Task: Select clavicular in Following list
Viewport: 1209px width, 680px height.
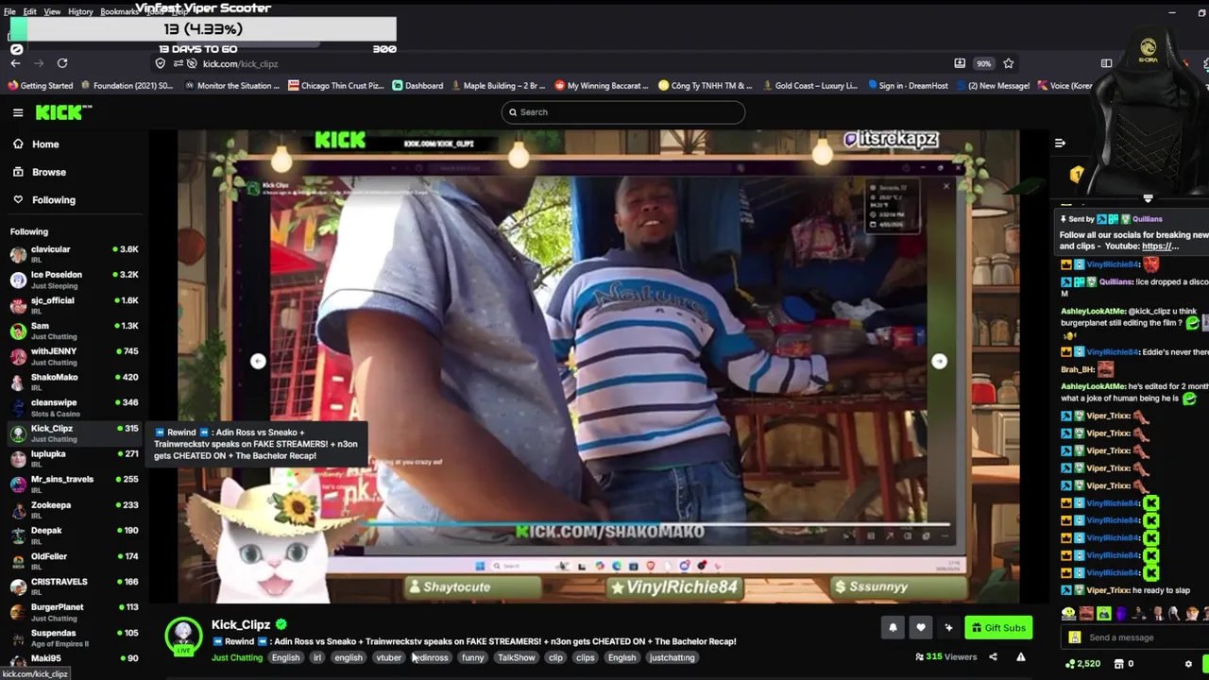Action: [x=74, y=253]
